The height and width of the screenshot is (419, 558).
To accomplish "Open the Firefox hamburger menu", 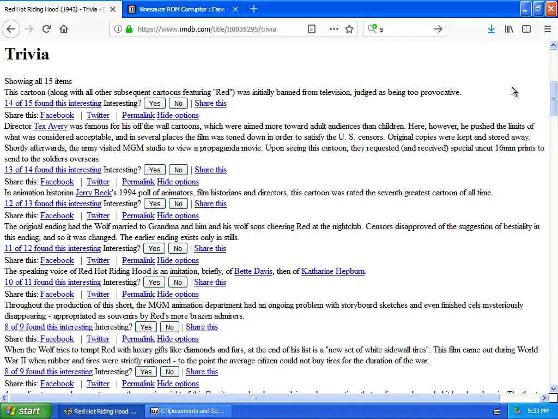I will (548, 29).
